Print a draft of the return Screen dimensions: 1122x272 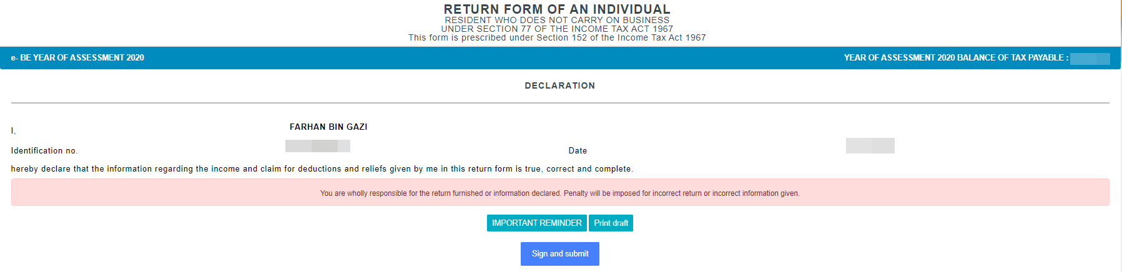pyautogui.click(x=611, y=223)
